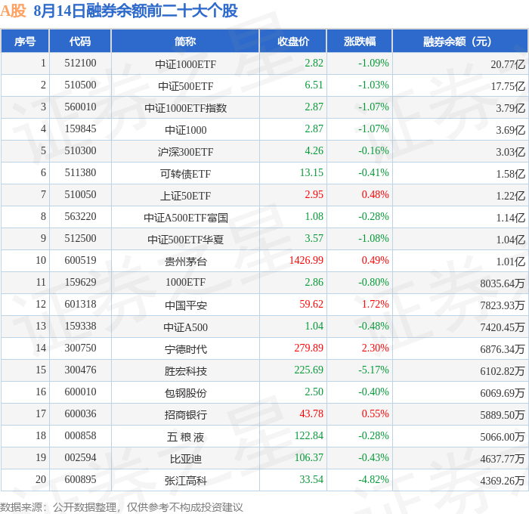The height and width of the screenshot is (514, 529).
Task: Click closing price 59.62
Action: 311,304
